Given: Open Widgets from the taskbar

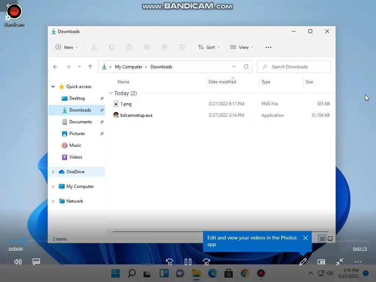Looking at the screenshot, I should click(x=164, y=273).
